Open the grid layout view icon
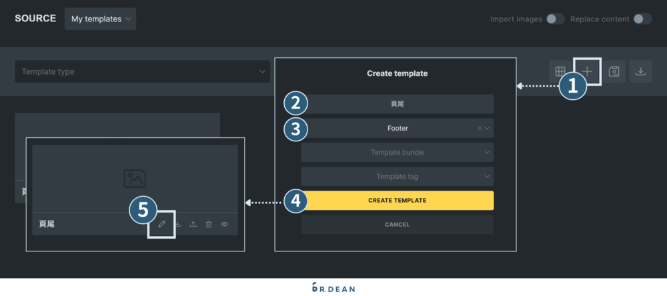Screen dimensions: 667x296 560,72
